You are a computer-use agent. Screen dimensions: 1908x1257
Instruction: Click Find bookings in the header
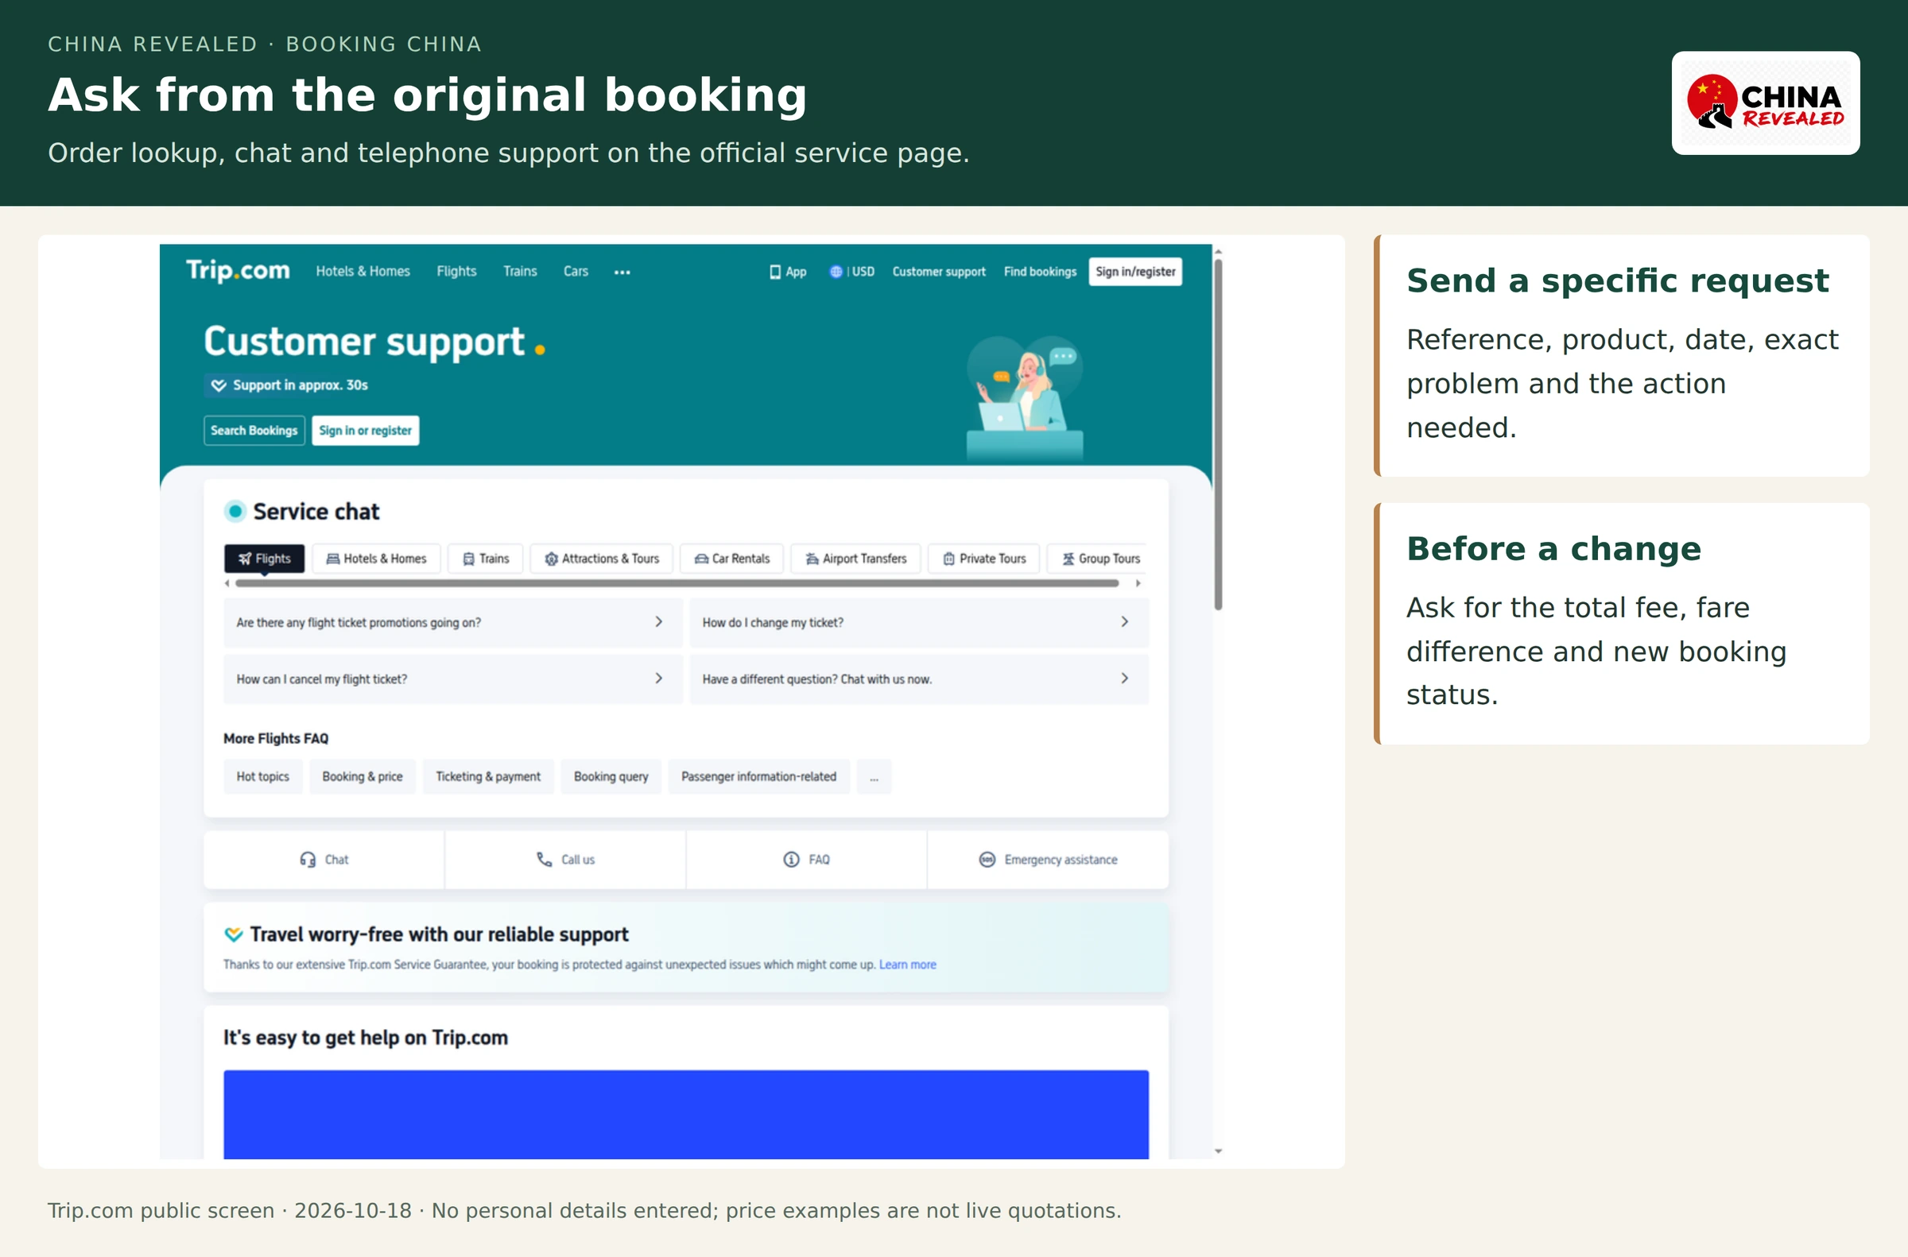[x=1039, y=272]
